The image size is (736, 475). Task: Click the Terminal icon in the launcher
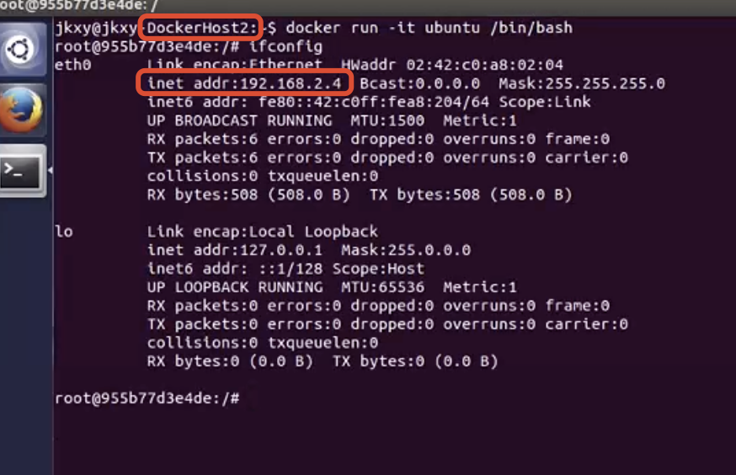(22, 171)
